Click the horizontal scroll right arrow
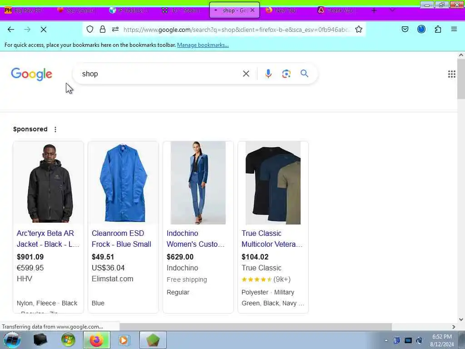Image resolution: width=465 pixels, height=349 pixels. click(454, 327)
